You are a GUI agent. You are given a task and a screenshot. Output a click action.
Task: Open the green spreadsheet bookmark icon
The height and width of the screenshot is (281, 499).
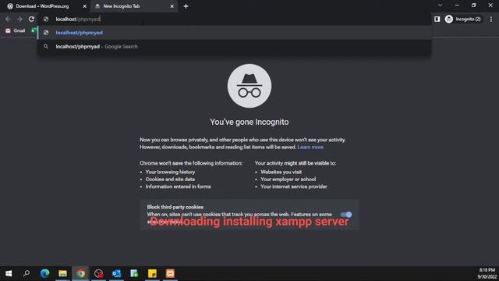[x=34, y=30]
